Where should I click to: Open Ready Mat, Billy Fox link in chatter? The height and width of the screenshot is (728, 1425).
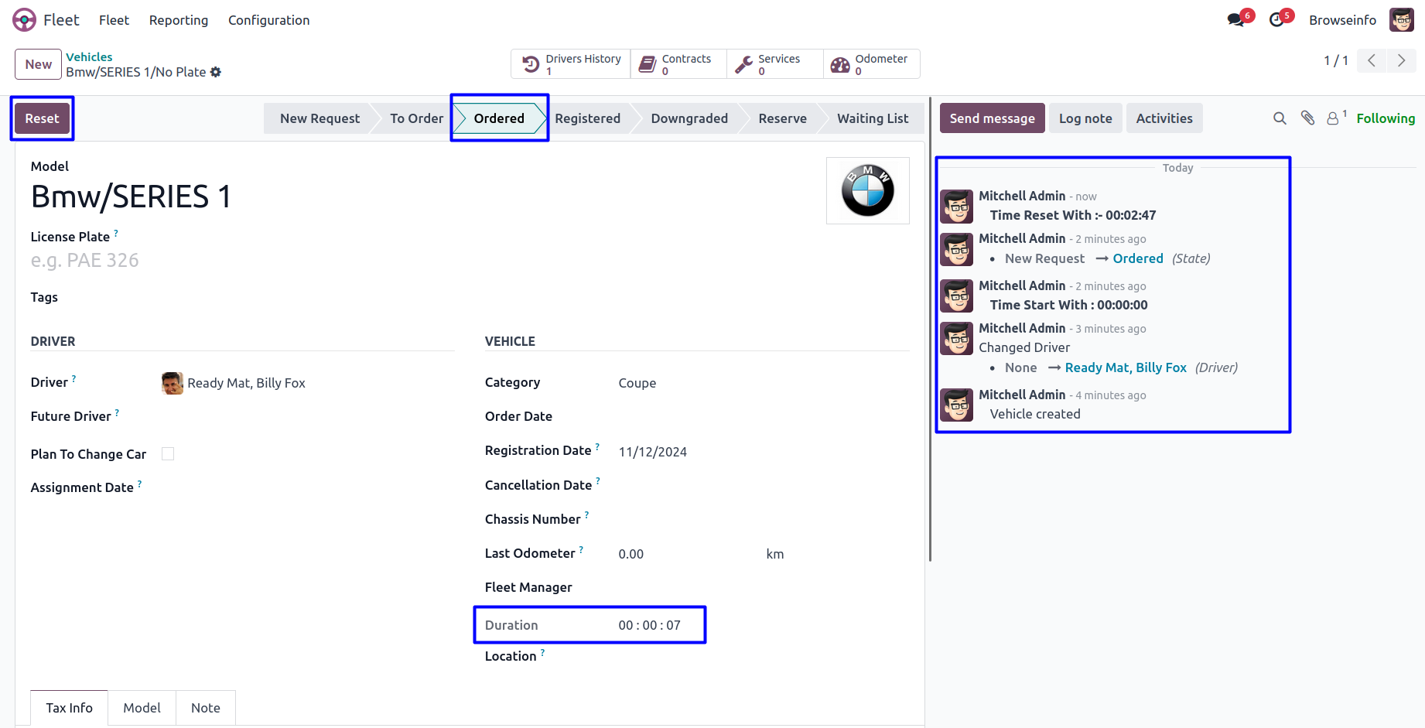click(x=1126, y=367)
